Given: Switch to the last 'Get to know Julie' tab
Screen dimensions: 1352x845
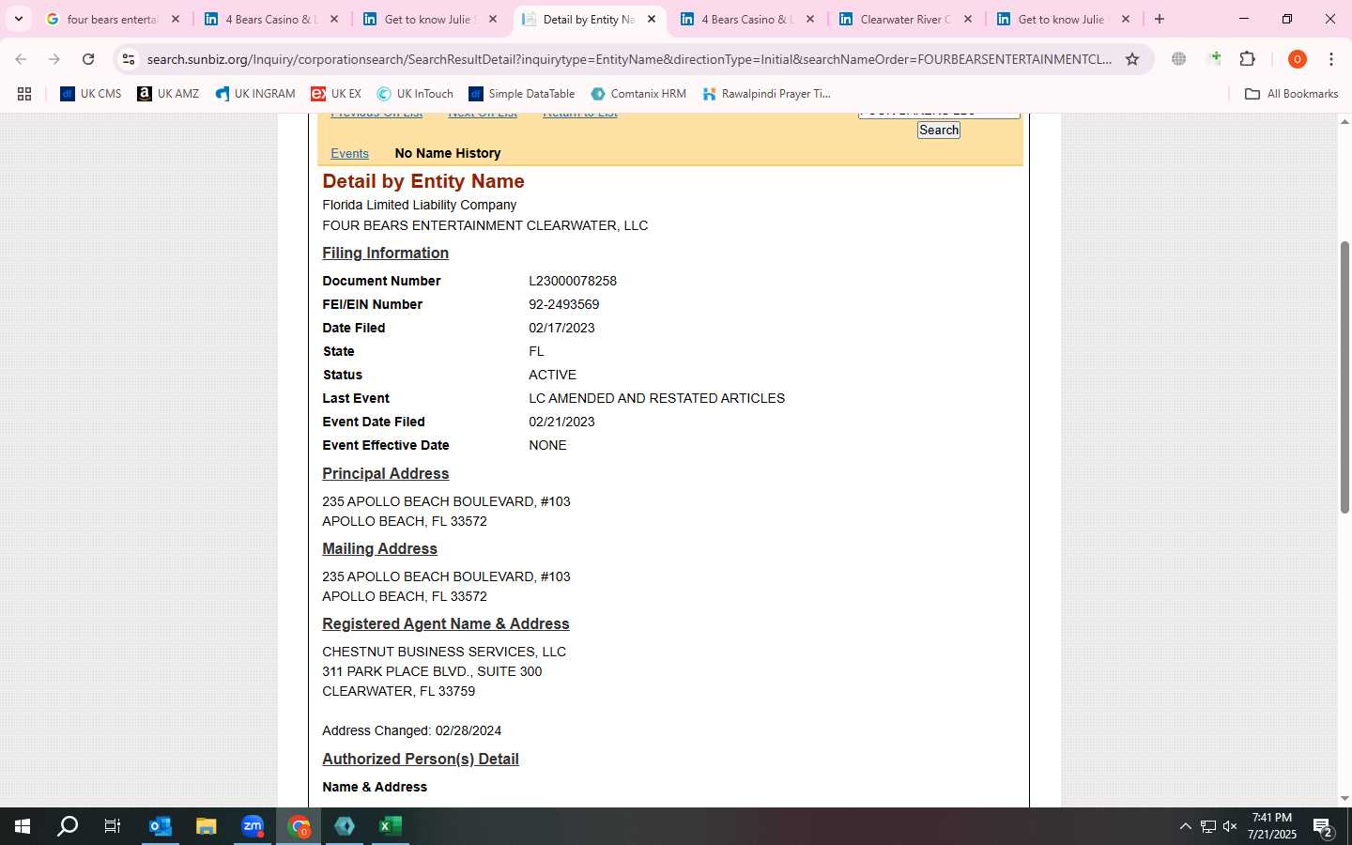Looking at the screenshot, I should pos(1062,19).
